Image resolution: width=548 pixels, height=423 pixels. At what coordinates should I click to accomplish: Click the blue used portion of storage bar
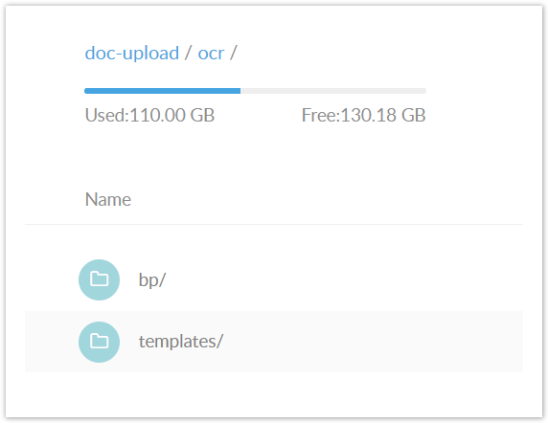click(163, 91)
